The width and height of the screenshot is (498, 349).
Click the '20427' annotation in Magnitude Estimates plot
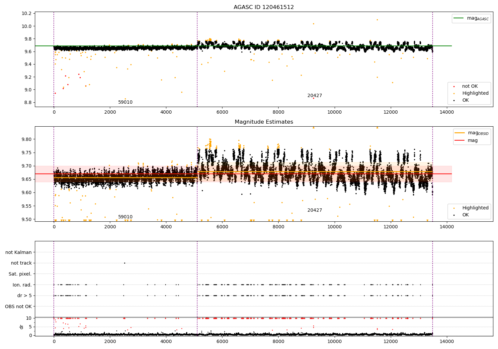tap(314, 210)
